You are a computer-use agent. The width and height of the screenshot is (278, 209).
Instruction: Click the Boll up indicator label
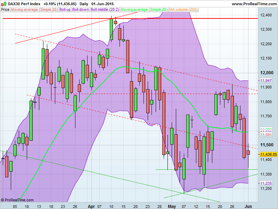click(65, 10)
